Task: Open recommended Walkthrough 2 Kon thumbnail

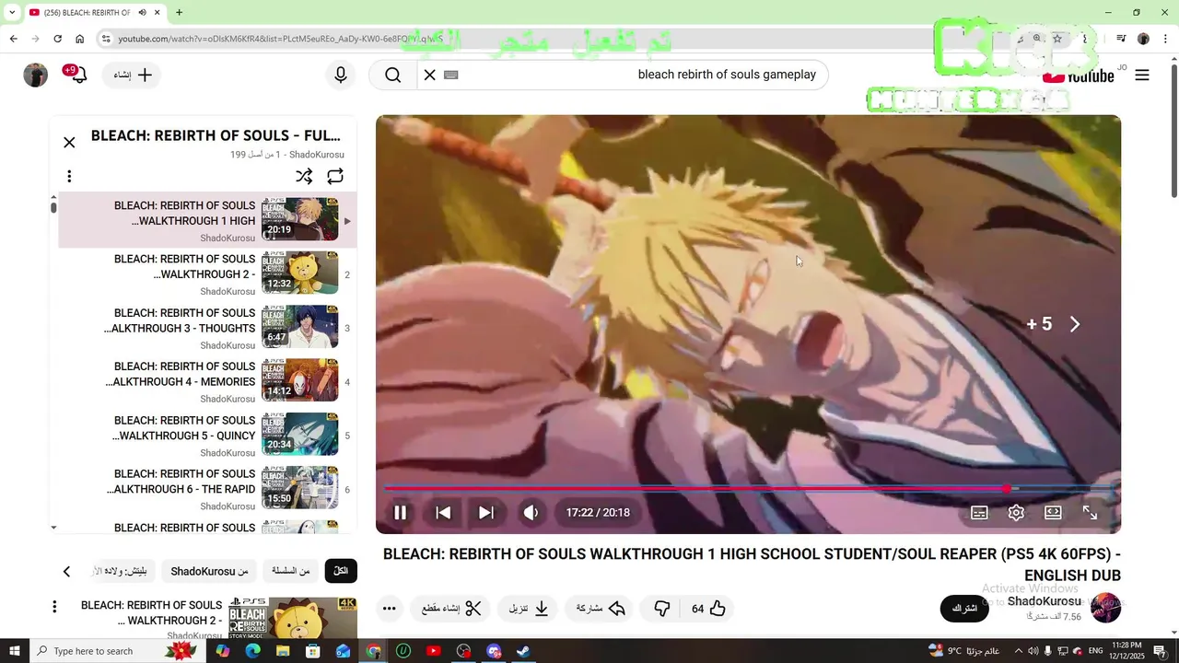Action: (x=293, y=618)
